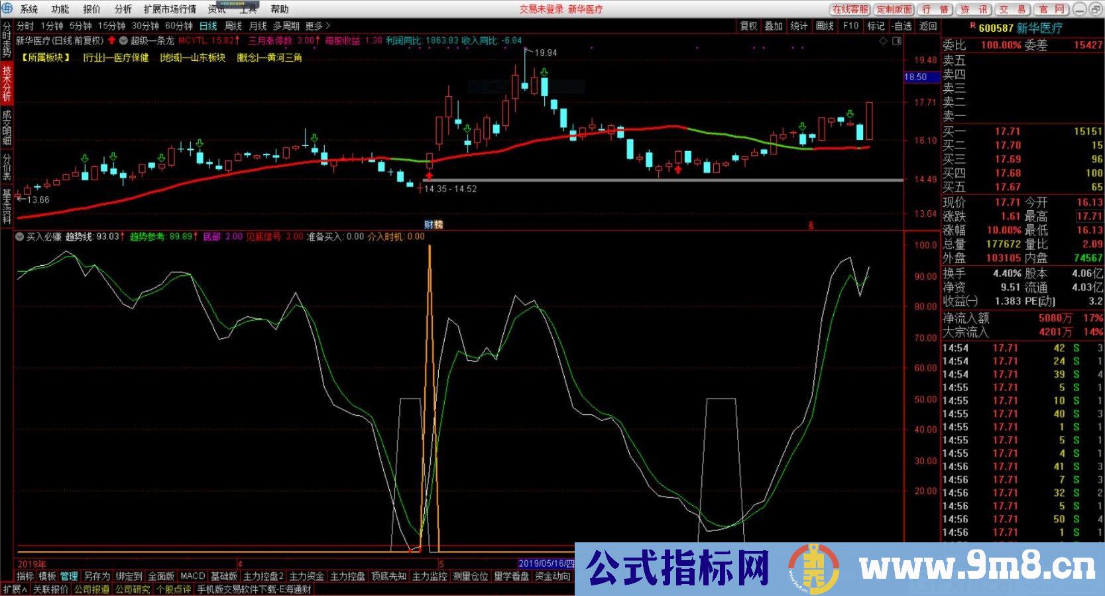Select the 周线 weekly chart tab
The image size is (1105, 596).
tap(233, 26)
